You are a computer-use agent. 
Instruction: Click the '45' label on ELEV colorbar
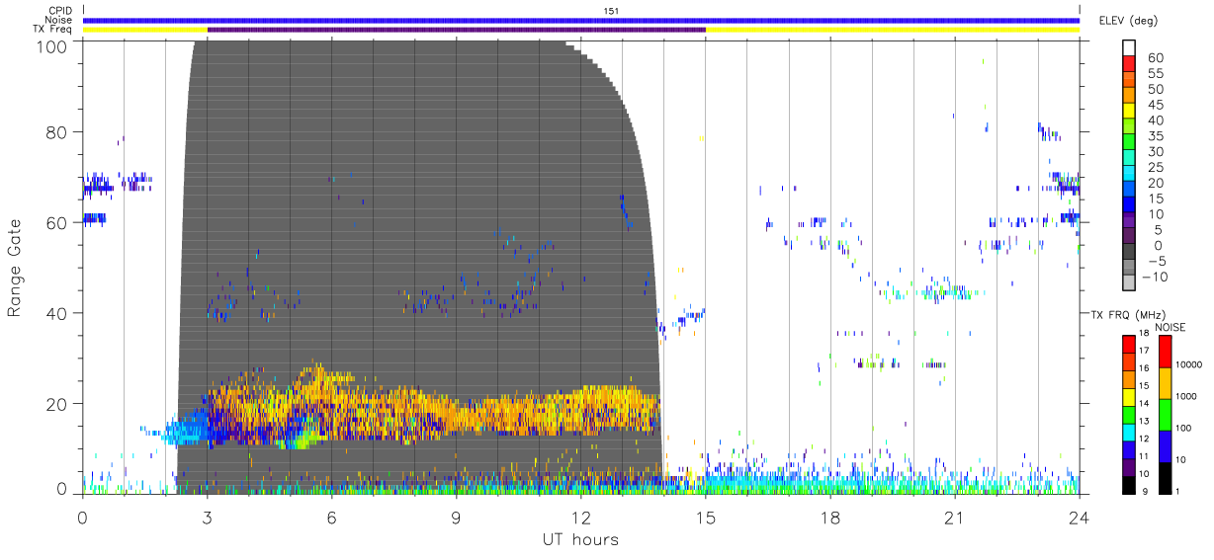pos(1156,104)
